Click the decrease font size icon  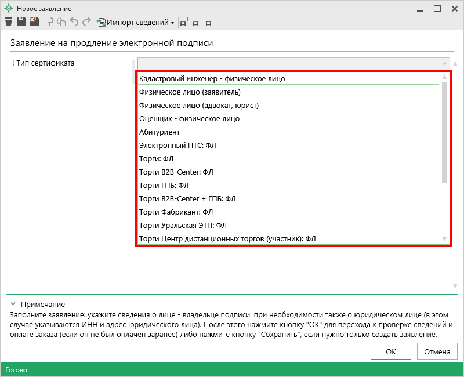197,23
